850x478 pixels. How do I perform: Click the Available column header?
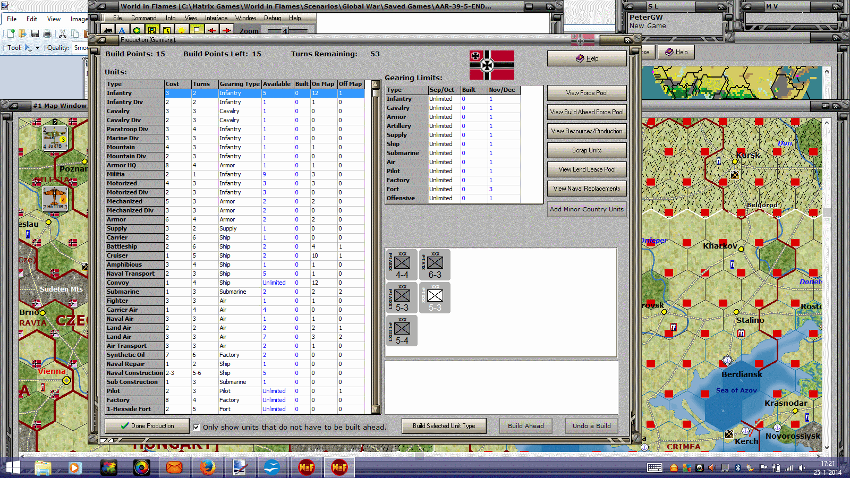(277, 84)
